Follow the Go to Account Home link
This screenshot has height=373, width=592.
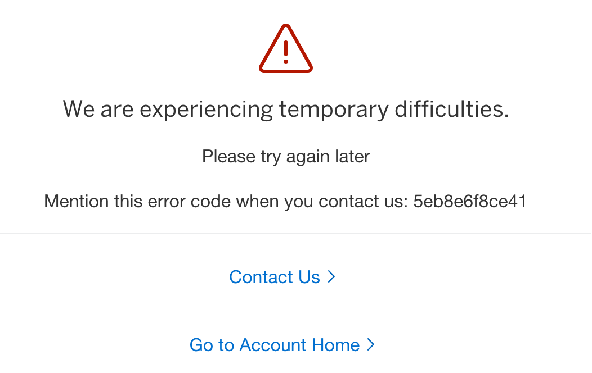[275, 345]
